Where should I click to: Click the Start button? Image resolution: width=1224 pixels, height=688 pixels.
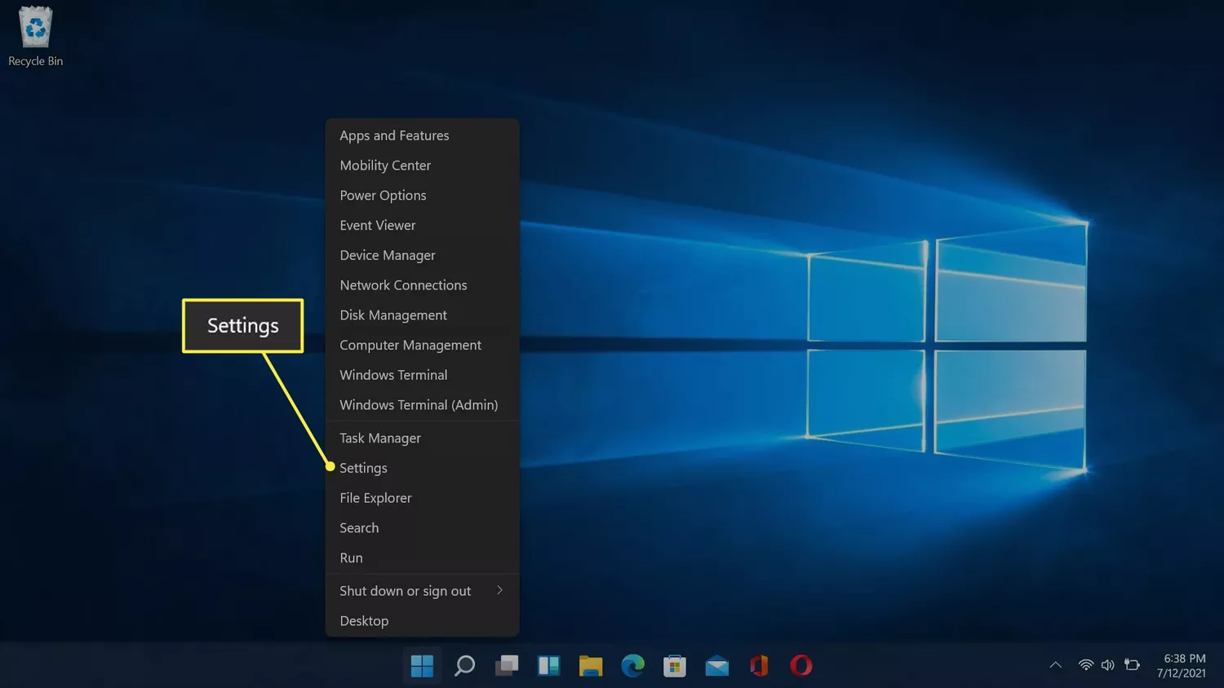click(x=422, y=665)
